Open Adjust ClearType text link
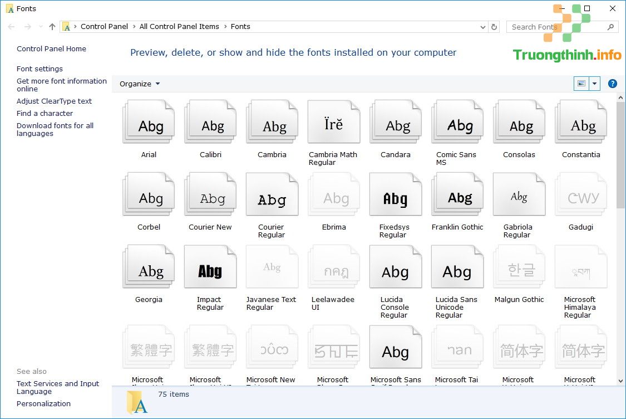Screen dimensions: 626x419 pos(55,101)
